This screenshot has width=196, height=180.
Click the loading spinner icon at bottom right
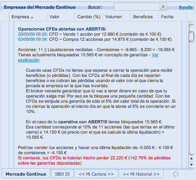(x=176, y=174)
